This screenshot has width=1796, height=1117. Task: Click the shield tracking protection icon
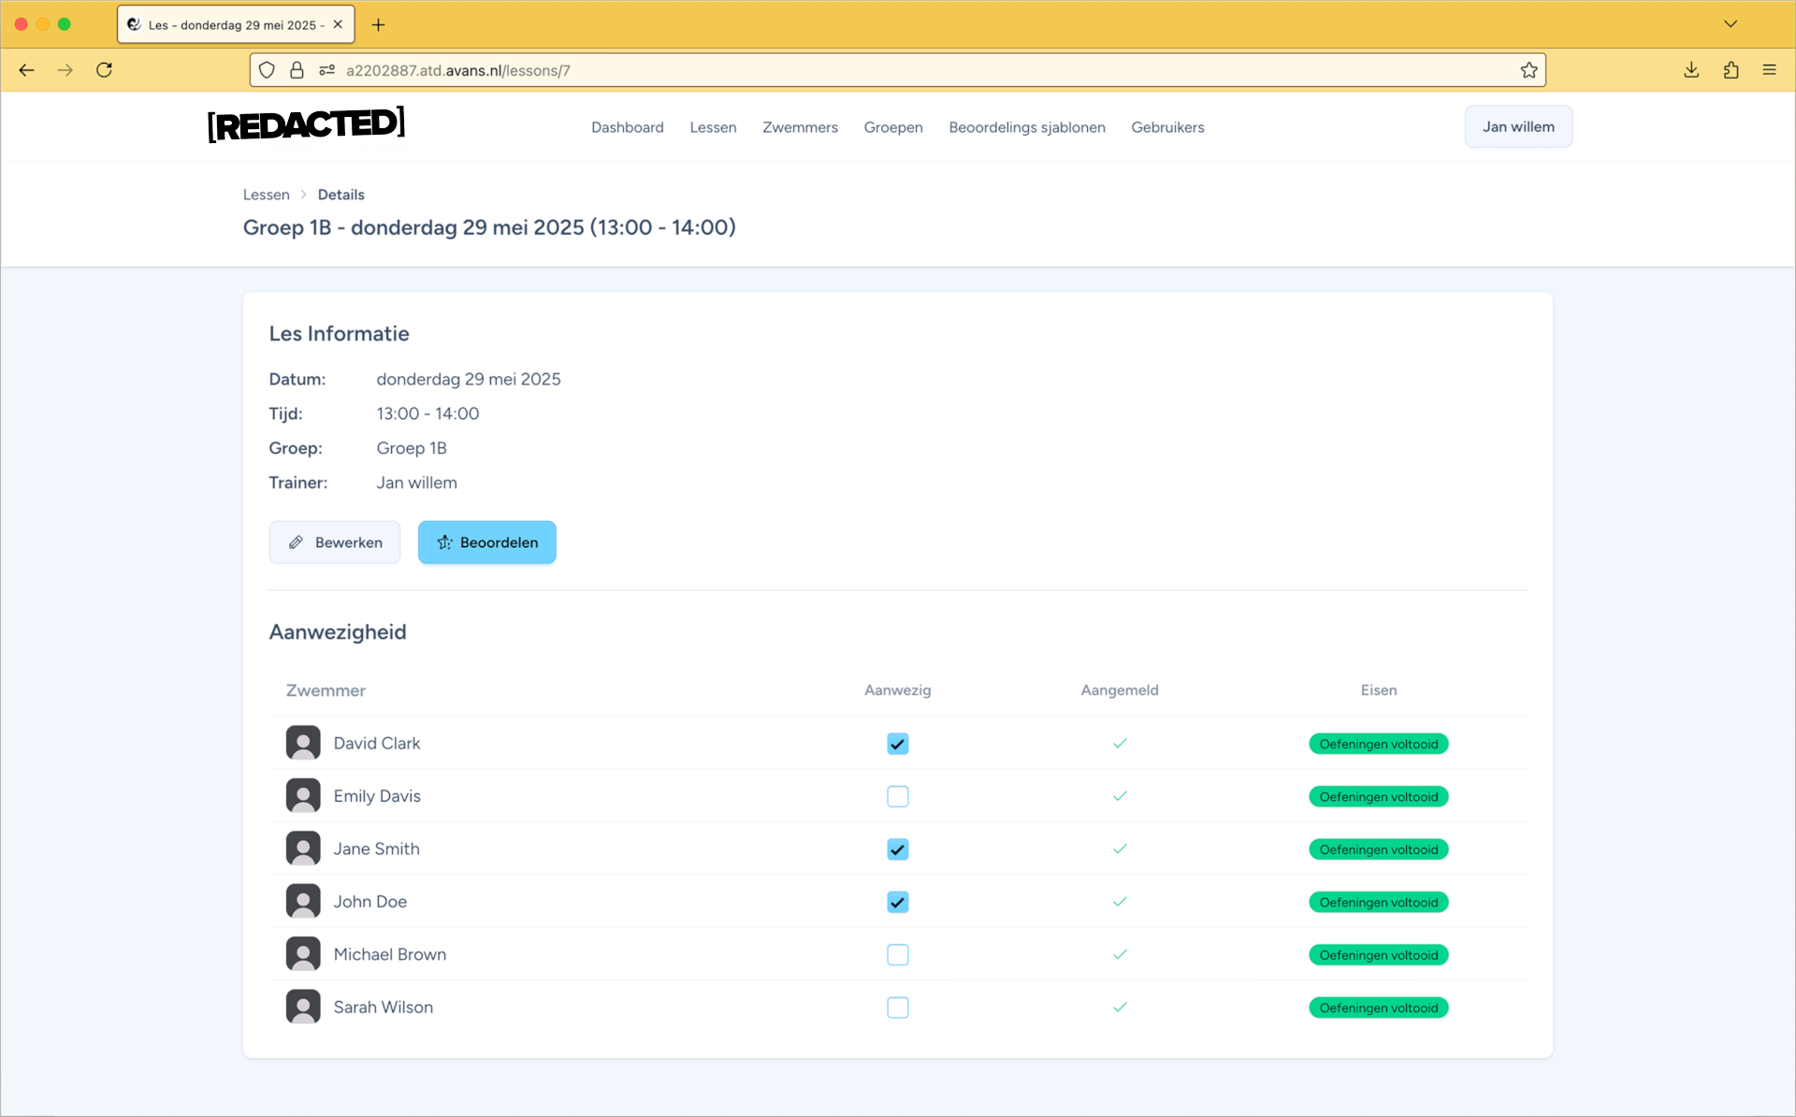click(x=267, y=70)
